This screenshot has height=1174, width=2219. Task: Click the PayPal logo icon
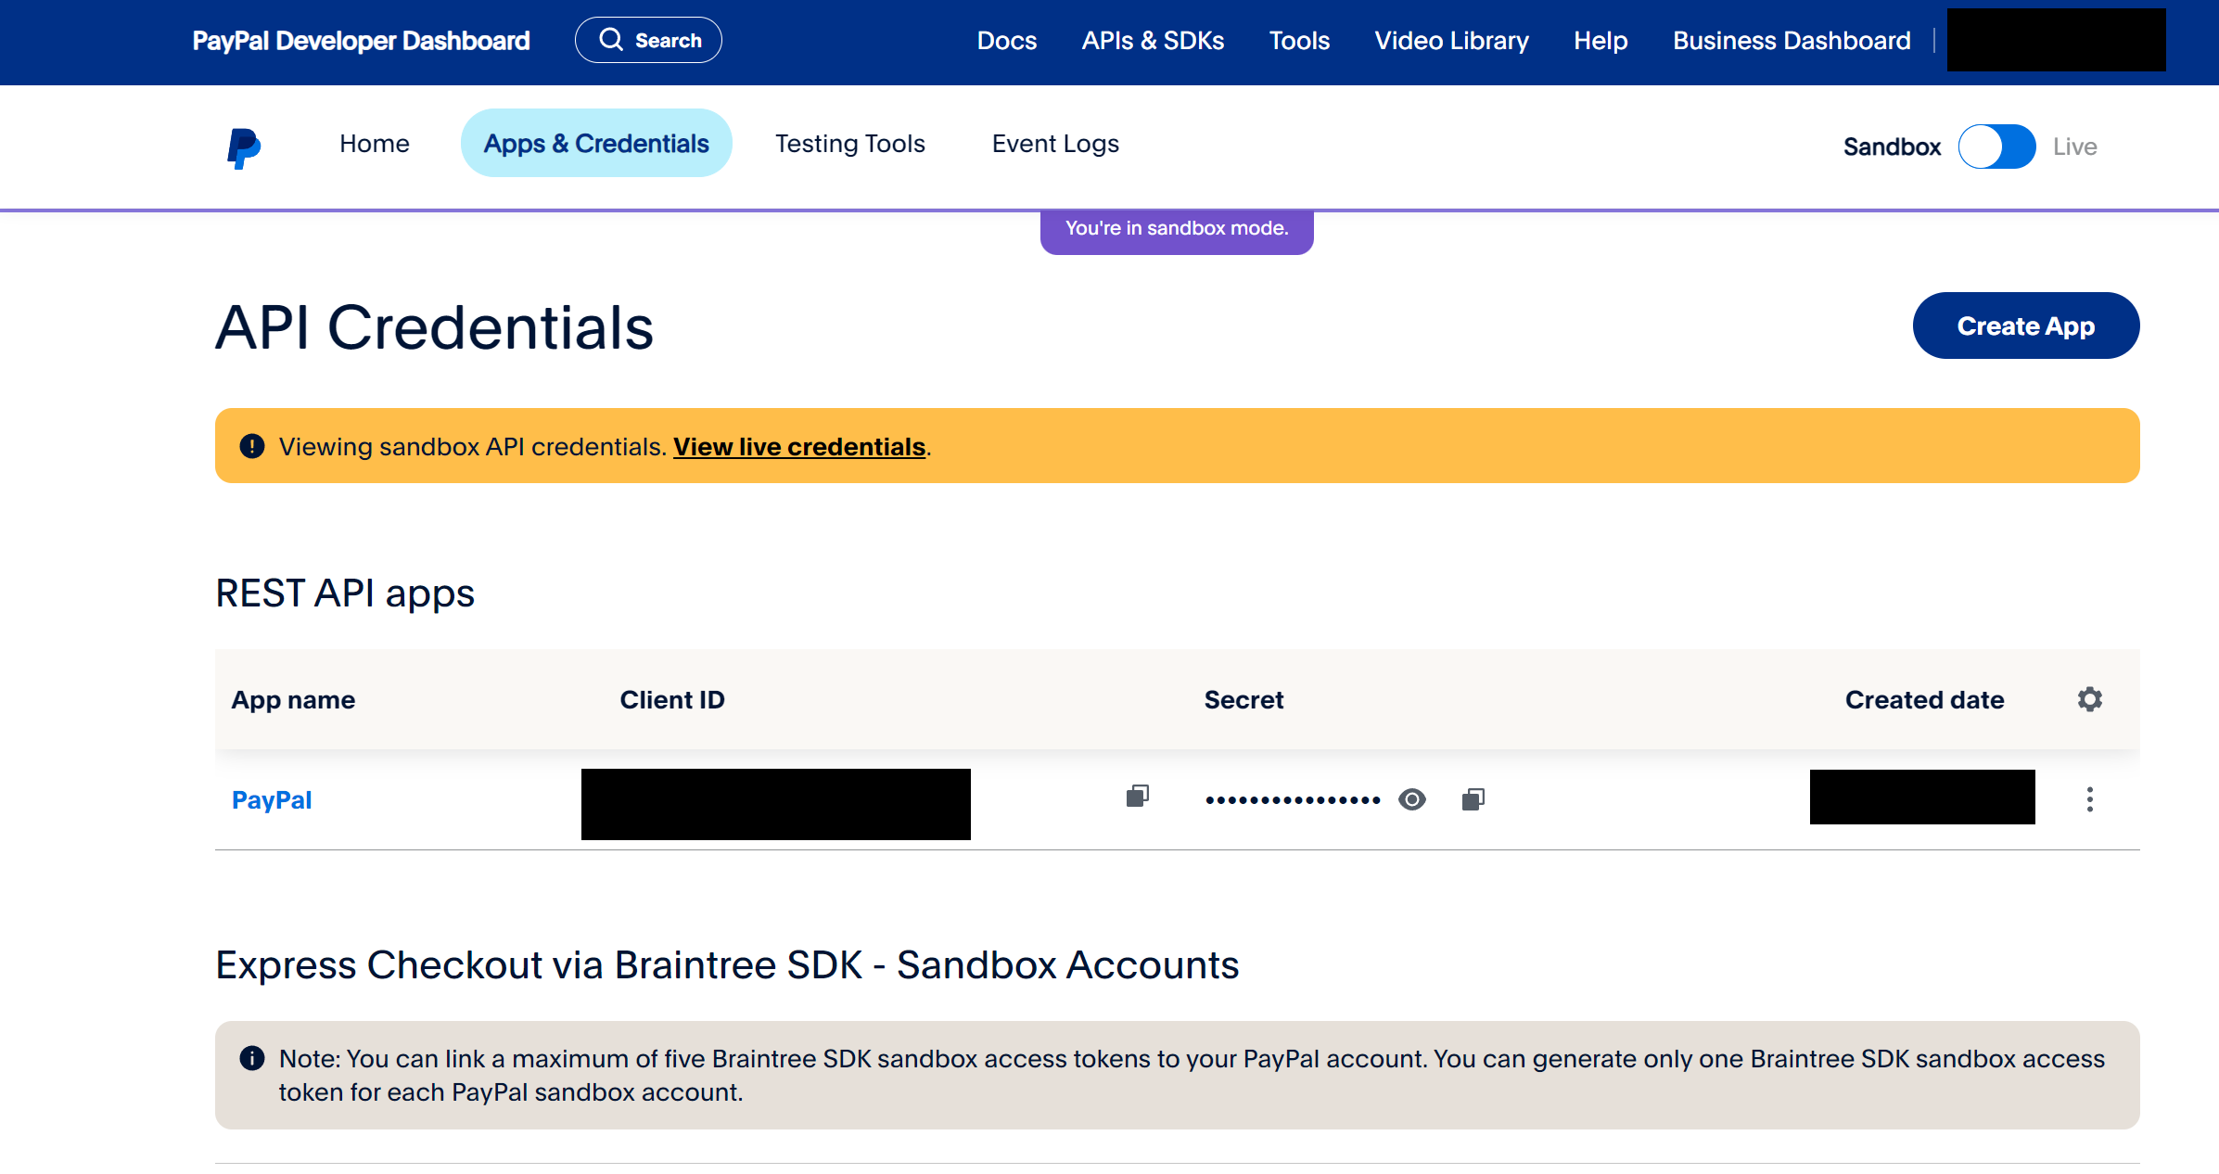point(244,147)
